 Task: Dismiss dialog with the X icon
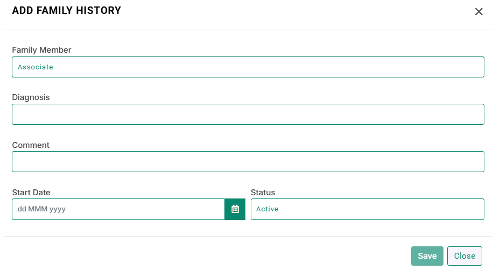[478, 12]
